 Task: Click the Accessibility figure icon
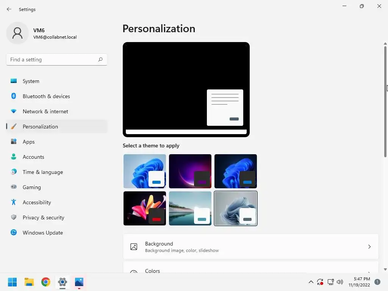(x=14, y=202)
